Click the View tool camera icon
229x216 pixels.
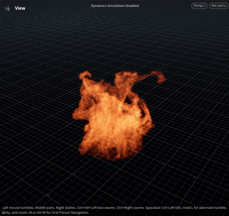click(x=8, y=8)
